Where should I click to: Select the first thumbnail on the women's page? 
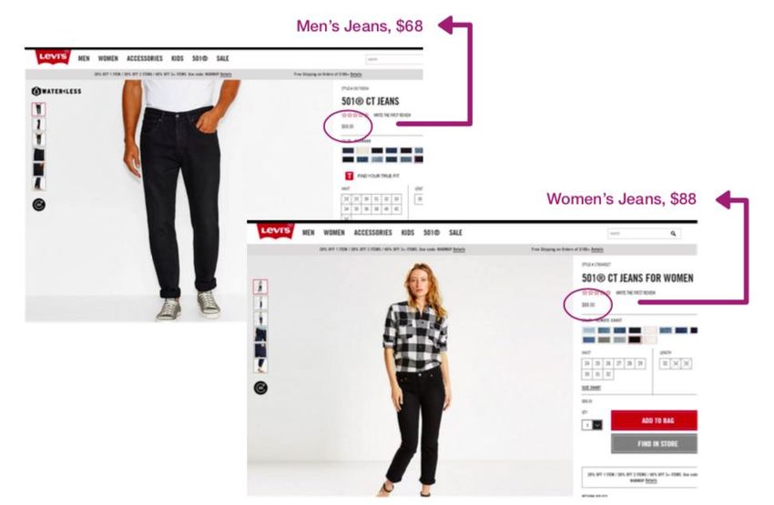260,287
